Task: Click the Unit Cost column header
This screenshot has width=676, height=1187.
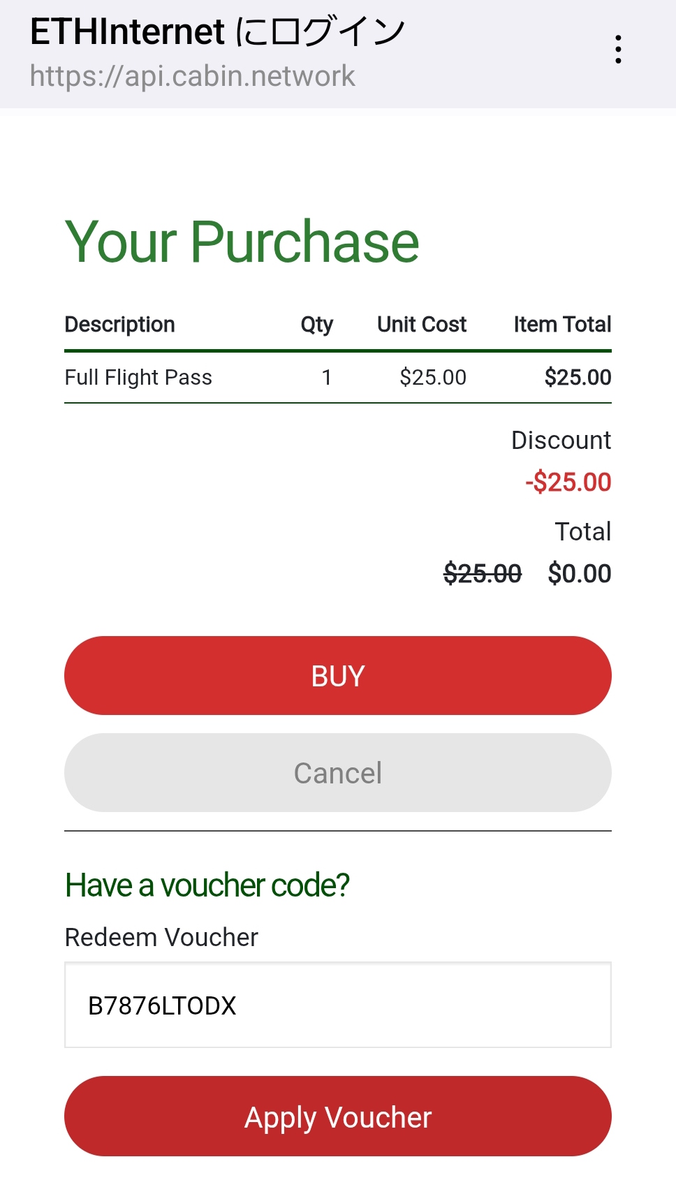Action: (422, 325)
